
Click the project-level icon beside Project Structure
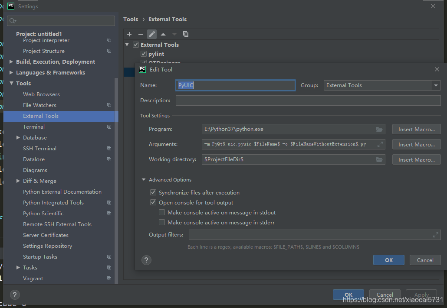[x=109, y=51]
